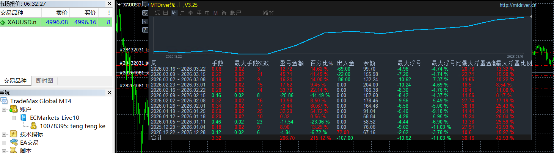Viewport: 554px width, 153px height.
Task: Expand the EA交易 tree node
Action: tap(4, 142)
